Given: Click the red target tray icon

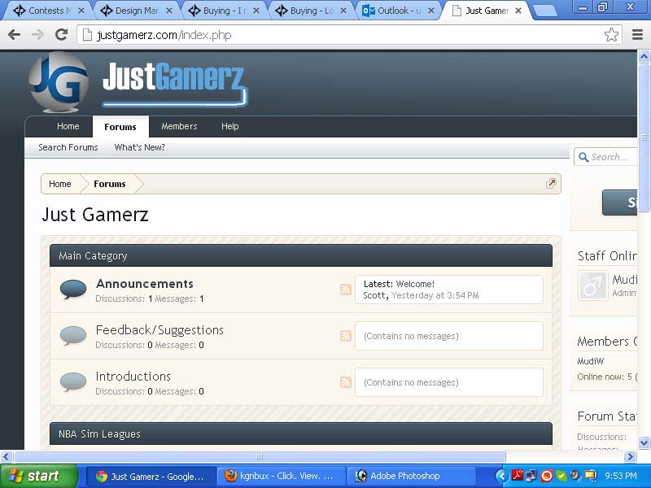Looking at the screenshot, I should [x=546, y=476].
